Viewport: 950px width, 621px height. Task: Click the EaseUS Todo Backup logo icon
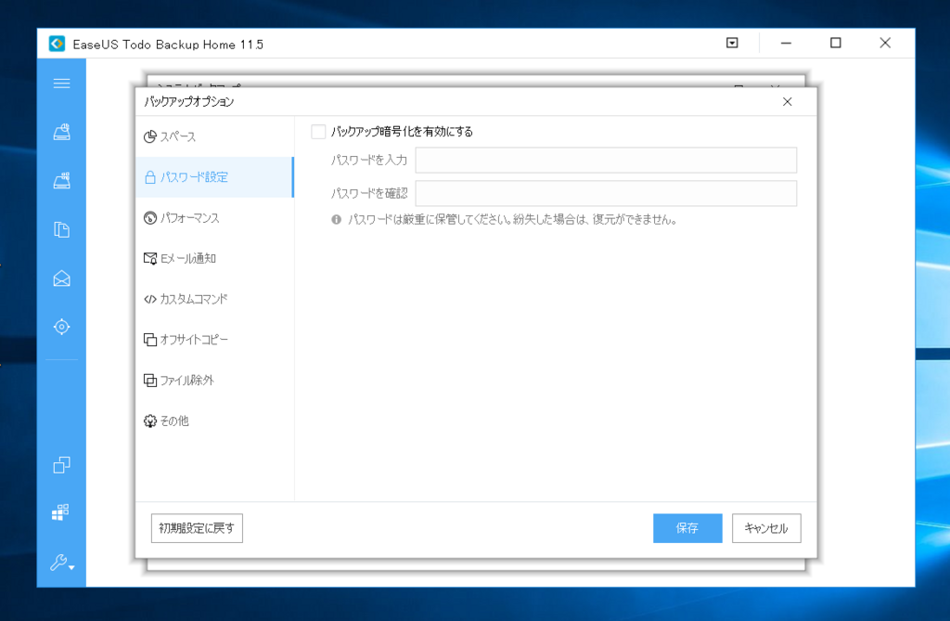click(57, 44)
